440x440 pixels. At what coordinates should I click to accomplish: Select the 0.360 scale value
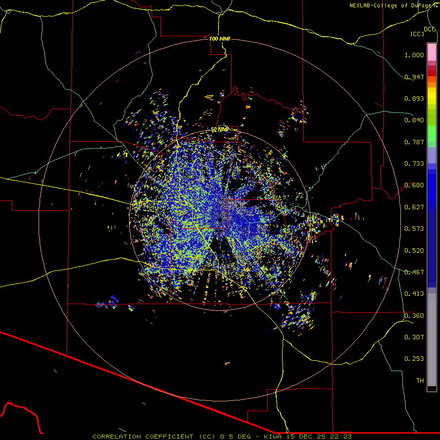(414, 315)
